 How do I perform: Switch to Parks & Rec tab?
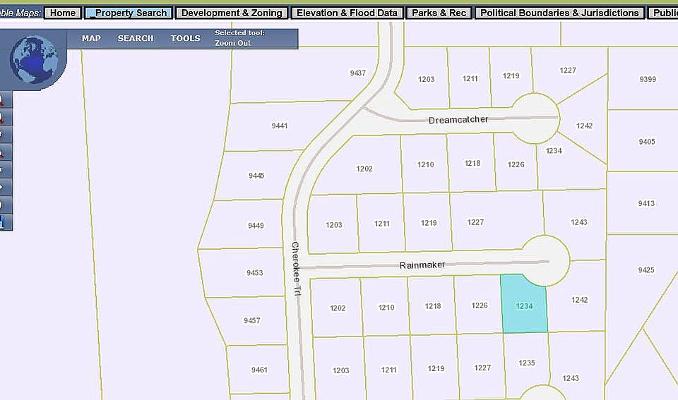click(x=440, y=13)
